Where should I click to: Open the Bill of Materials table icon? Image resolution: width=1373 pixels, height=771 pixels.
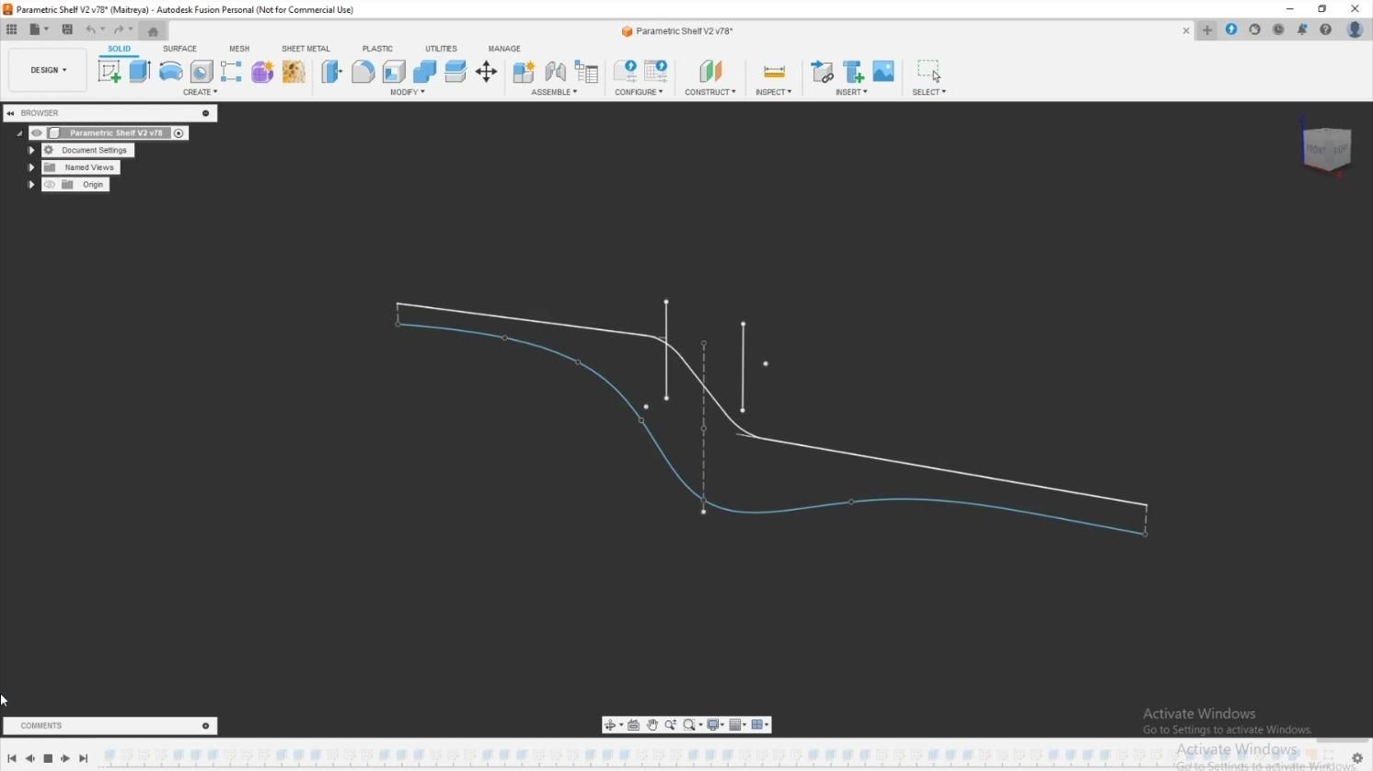pos(586,72)
